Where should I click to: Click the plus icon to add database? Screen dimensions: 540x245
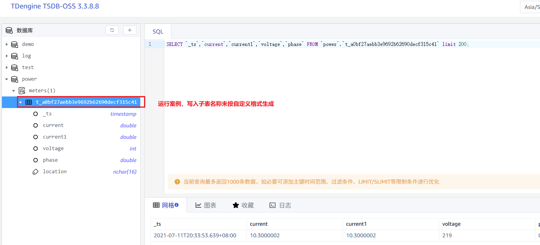click(x=129, y=30)
